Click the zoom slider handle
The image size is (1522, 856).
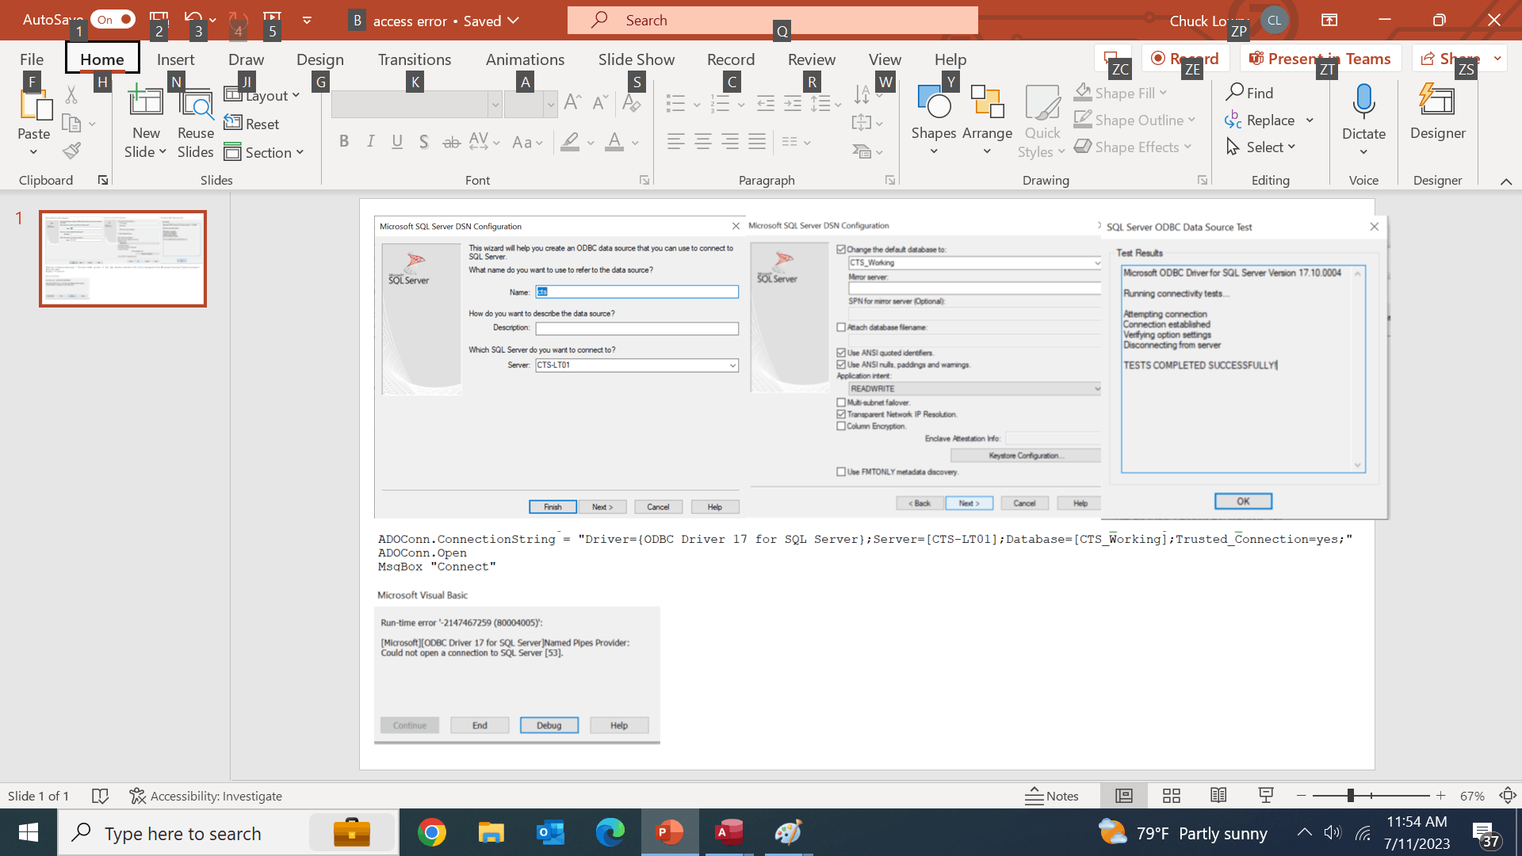(x=1350, y=796)
